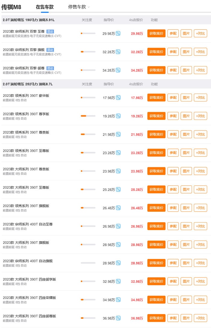
Task: Click calculator icon beside 32.28万 双擎 旗舰
Action: [118, 52]
